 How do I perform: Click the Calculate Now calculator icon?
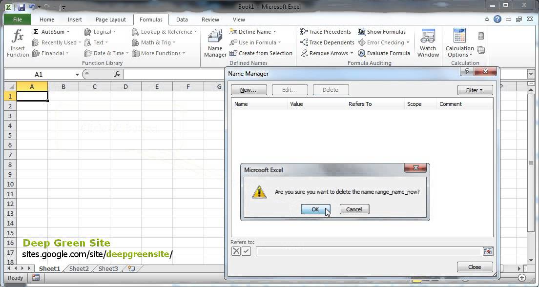pyautogui.click(x=481, y=36)
